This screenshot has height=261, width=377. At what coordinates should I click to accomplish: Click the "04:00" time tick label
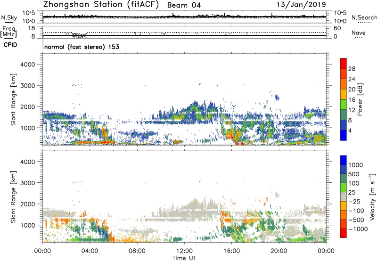point(90,251)
